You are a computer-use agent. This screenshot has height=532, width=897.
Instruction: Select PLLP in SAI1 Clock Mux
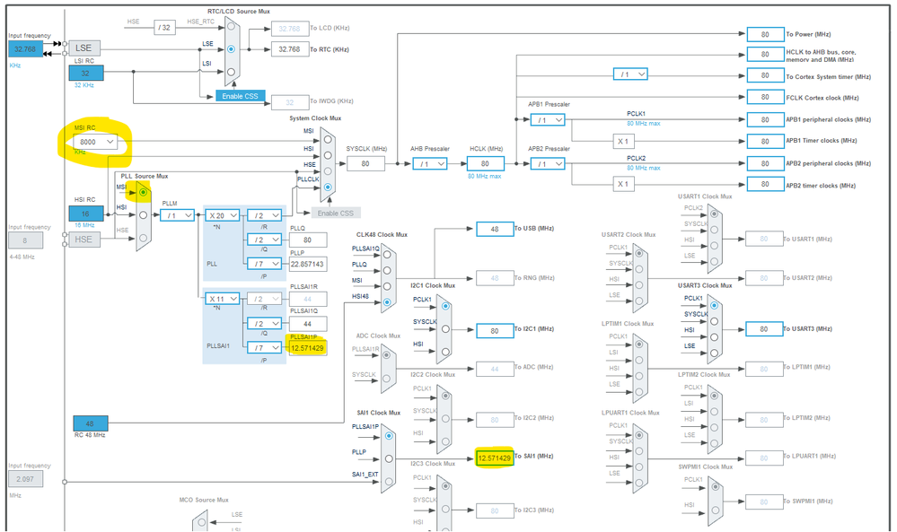(x=389, y=458)
